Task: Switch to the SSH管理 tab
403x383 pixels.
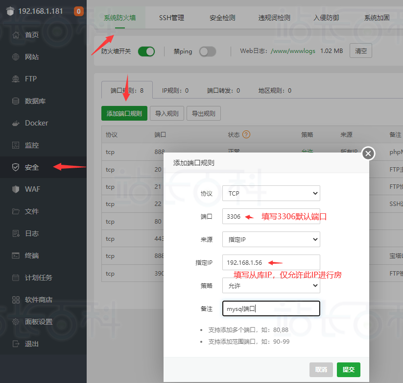Action: click(171, 18)
